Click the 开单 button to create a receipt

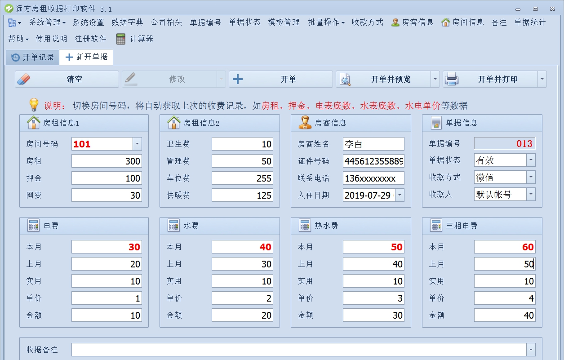point(280,78)
